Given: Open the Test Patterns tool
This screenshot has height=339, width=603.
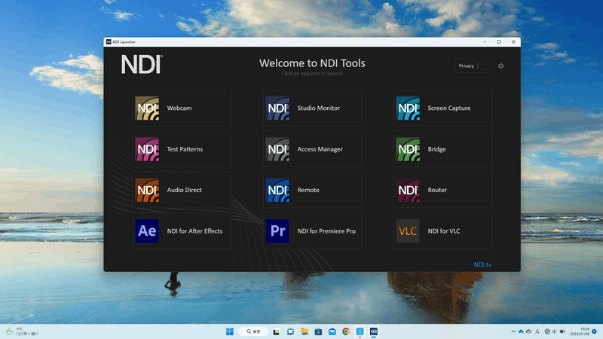Looking at the screenshot, I should pyautogui.click(x=182, y=148).
